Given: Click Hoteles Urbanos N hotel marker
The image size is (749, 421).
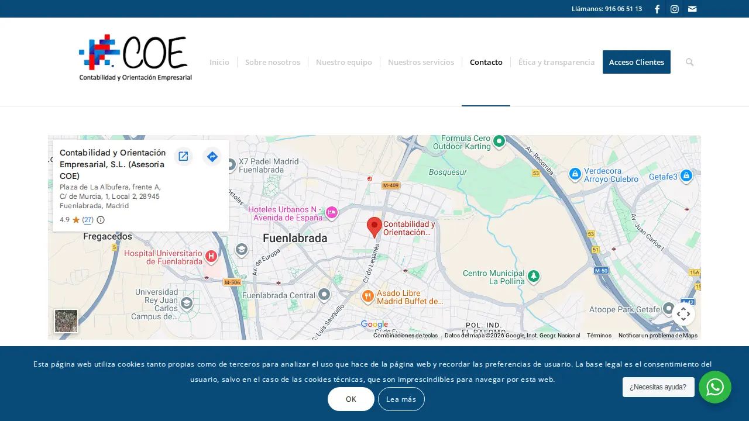Looking at the screenshot, I should click(x=332, y=212).
